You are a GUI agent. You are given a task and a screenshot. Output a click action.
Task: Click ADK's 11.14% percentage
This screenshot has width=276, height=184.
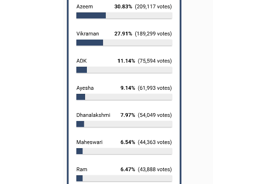tap(126, 61)
